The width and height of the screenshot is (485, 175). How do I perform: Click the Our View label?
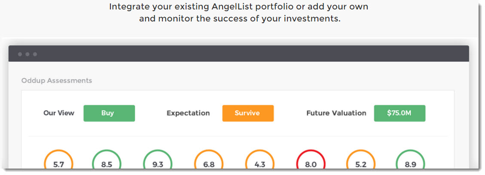[x=59, y=113]
